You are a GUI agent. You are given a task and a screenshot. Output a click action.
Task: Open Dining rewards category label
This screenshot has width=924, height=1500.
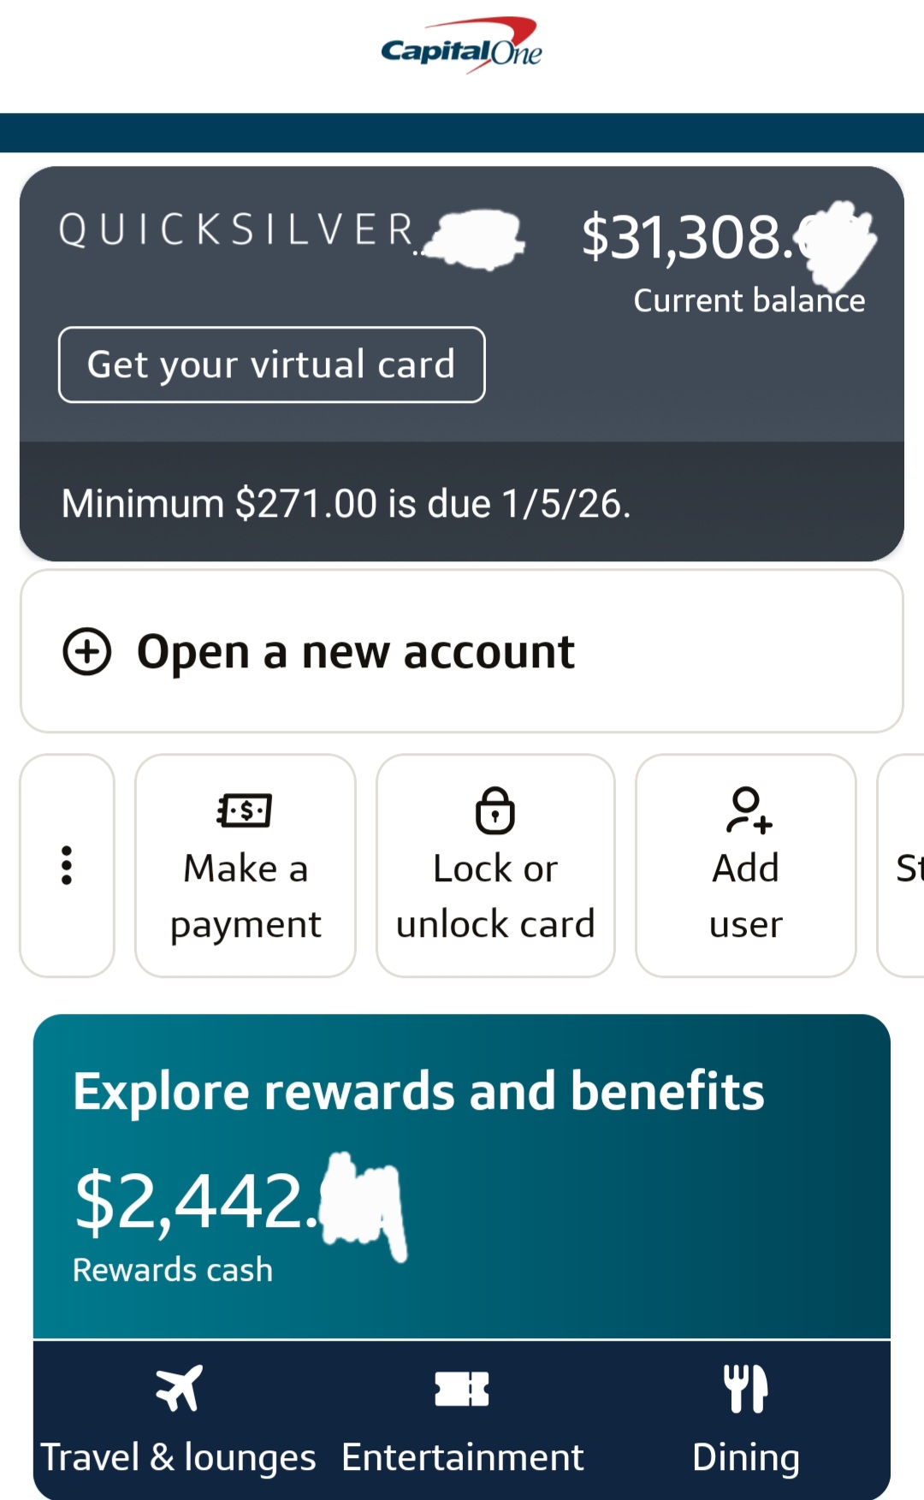point(745,1456)
